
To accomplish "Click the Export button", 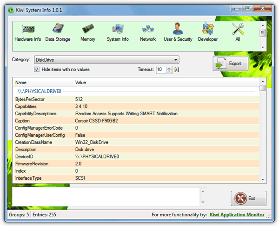I will point(231,63).
